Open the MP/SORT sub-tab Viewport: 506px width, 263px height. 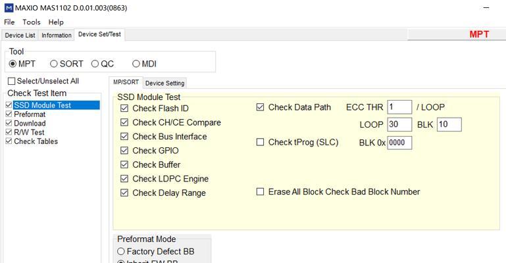click(126, 82)
